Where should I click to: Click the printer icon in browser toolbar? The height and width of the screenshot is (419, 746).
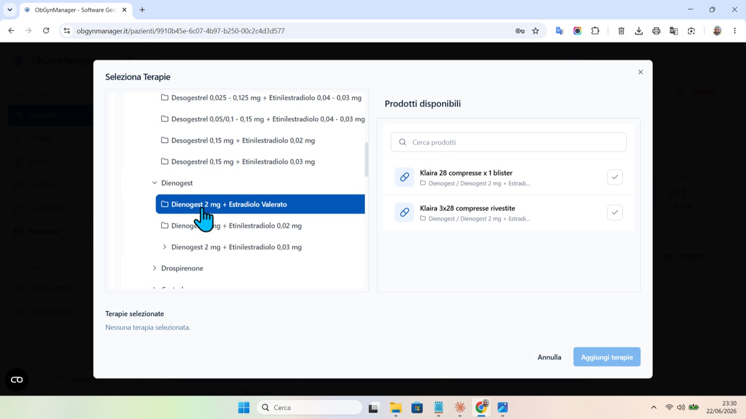click(x=656, y=31)
